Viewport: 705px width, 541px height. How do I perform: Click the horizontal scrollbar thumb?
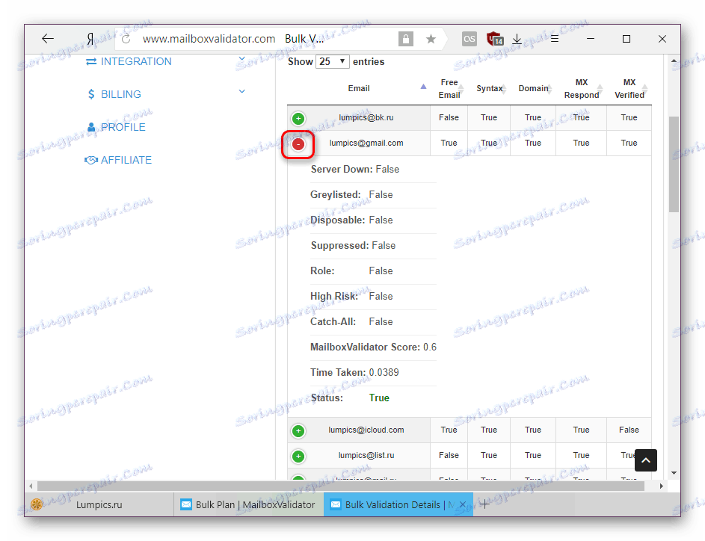point(341,486)
